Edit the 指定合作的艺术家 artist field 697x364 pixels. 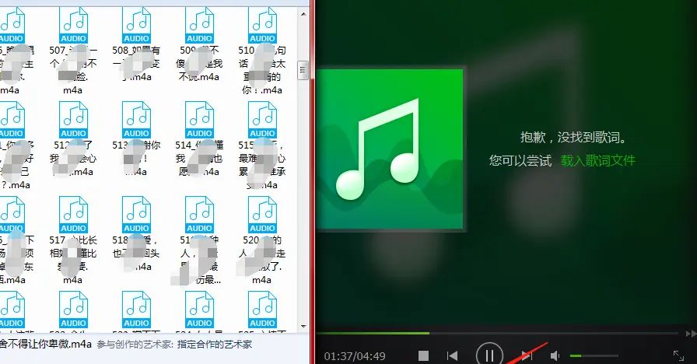(x=215, y=345)
